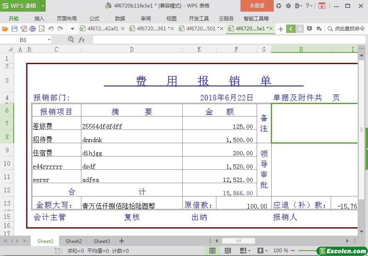Open the 插入 ribbon tab

click(39, 18)
